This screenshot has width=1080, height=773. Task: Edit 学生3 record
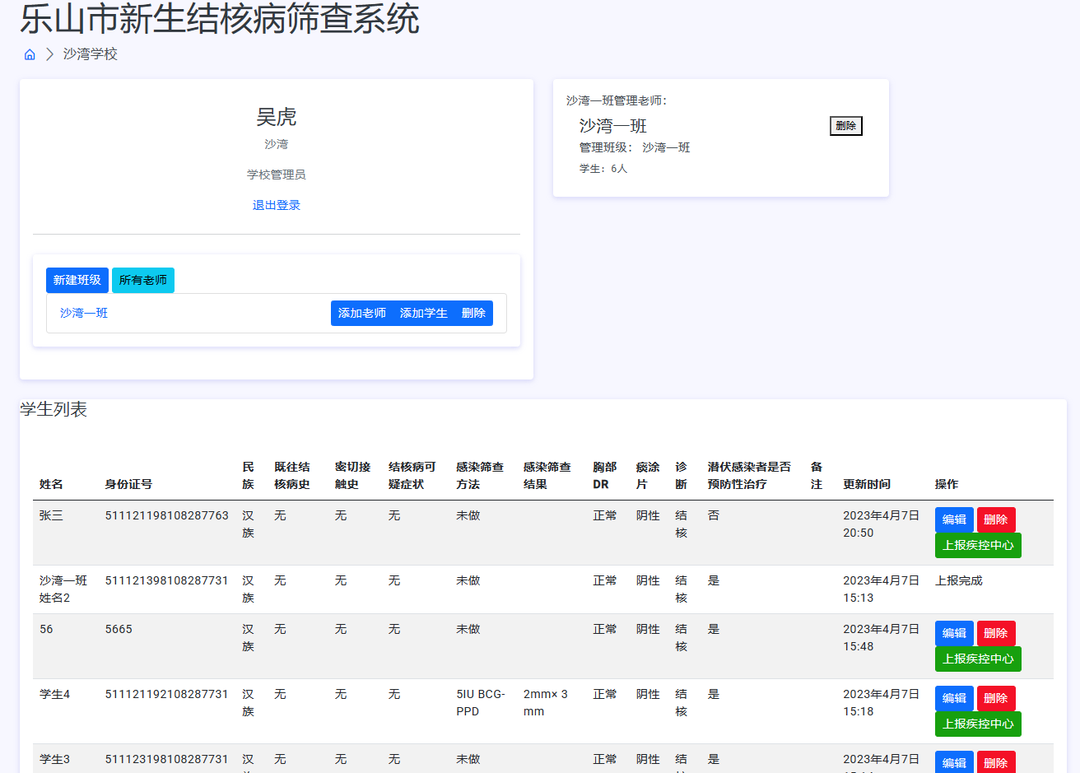(954, 762)
